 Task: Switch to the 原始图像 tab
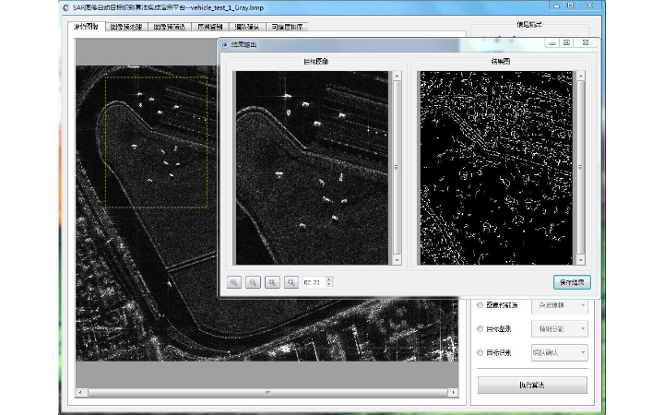(x=87, y=26)
